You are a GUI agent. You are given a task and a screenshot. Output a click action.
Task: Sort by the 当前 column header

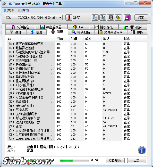pyautogui.click(x=62, y=39)
